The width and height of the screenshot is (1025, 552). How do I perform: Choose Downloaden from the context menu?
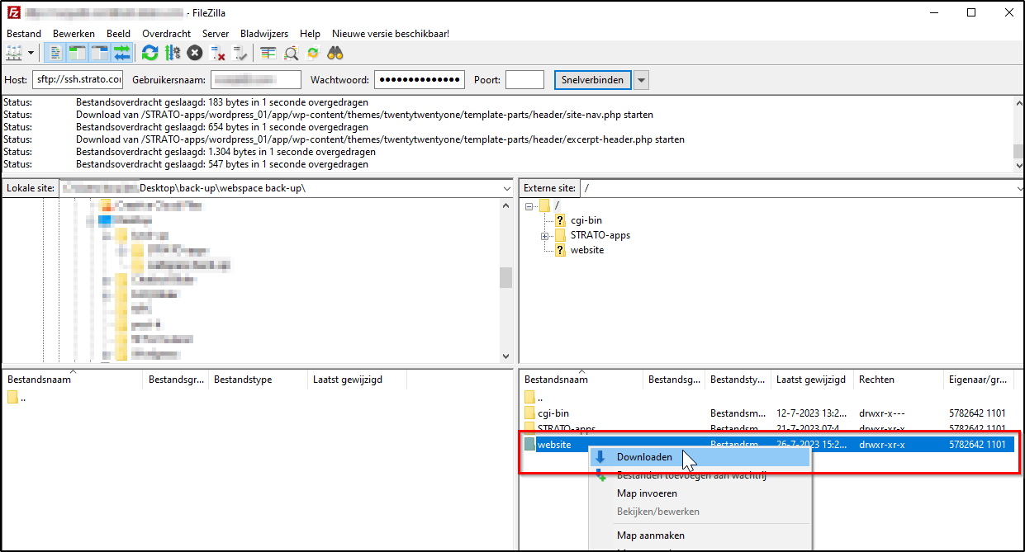(644, 457)
